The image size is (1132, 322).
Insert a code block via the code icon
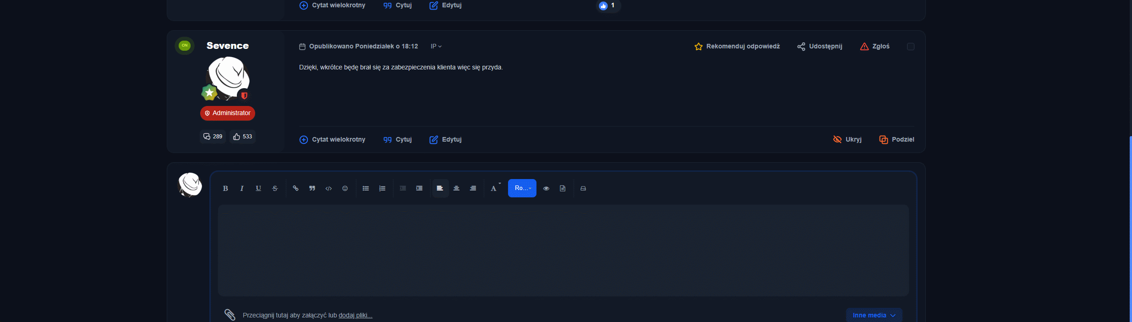coord(328,188)
